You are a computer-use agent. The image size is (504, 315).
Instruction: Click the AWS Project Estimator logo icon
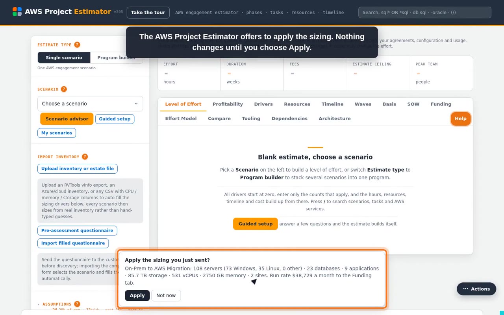coord(17,11)
